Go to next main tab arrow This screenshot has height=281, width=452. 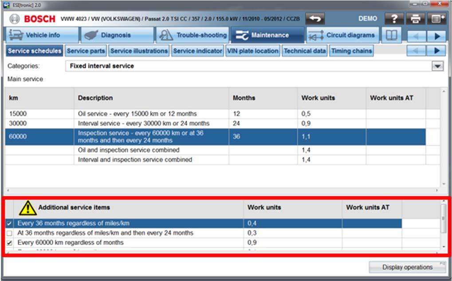click(437, 36)
